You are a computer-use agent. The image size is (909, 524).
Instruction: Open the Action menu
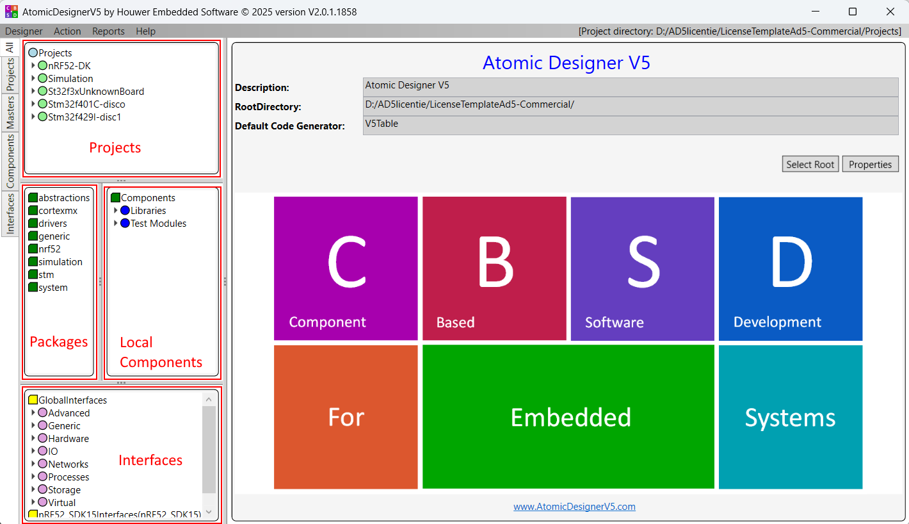click(67, 31)
